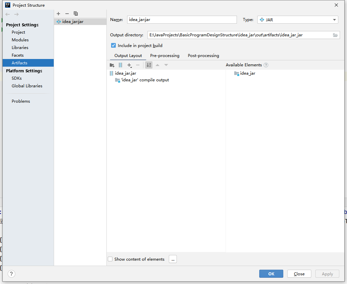Create a directory in output layout
The image size is (347, 284).
[x=112, y=65]
